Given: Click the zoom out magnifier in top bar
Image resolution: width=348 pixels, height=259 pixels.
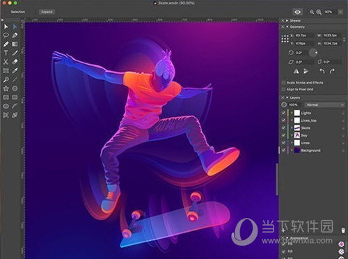Looking at the screenshot, I should click(x=312, y=12).
